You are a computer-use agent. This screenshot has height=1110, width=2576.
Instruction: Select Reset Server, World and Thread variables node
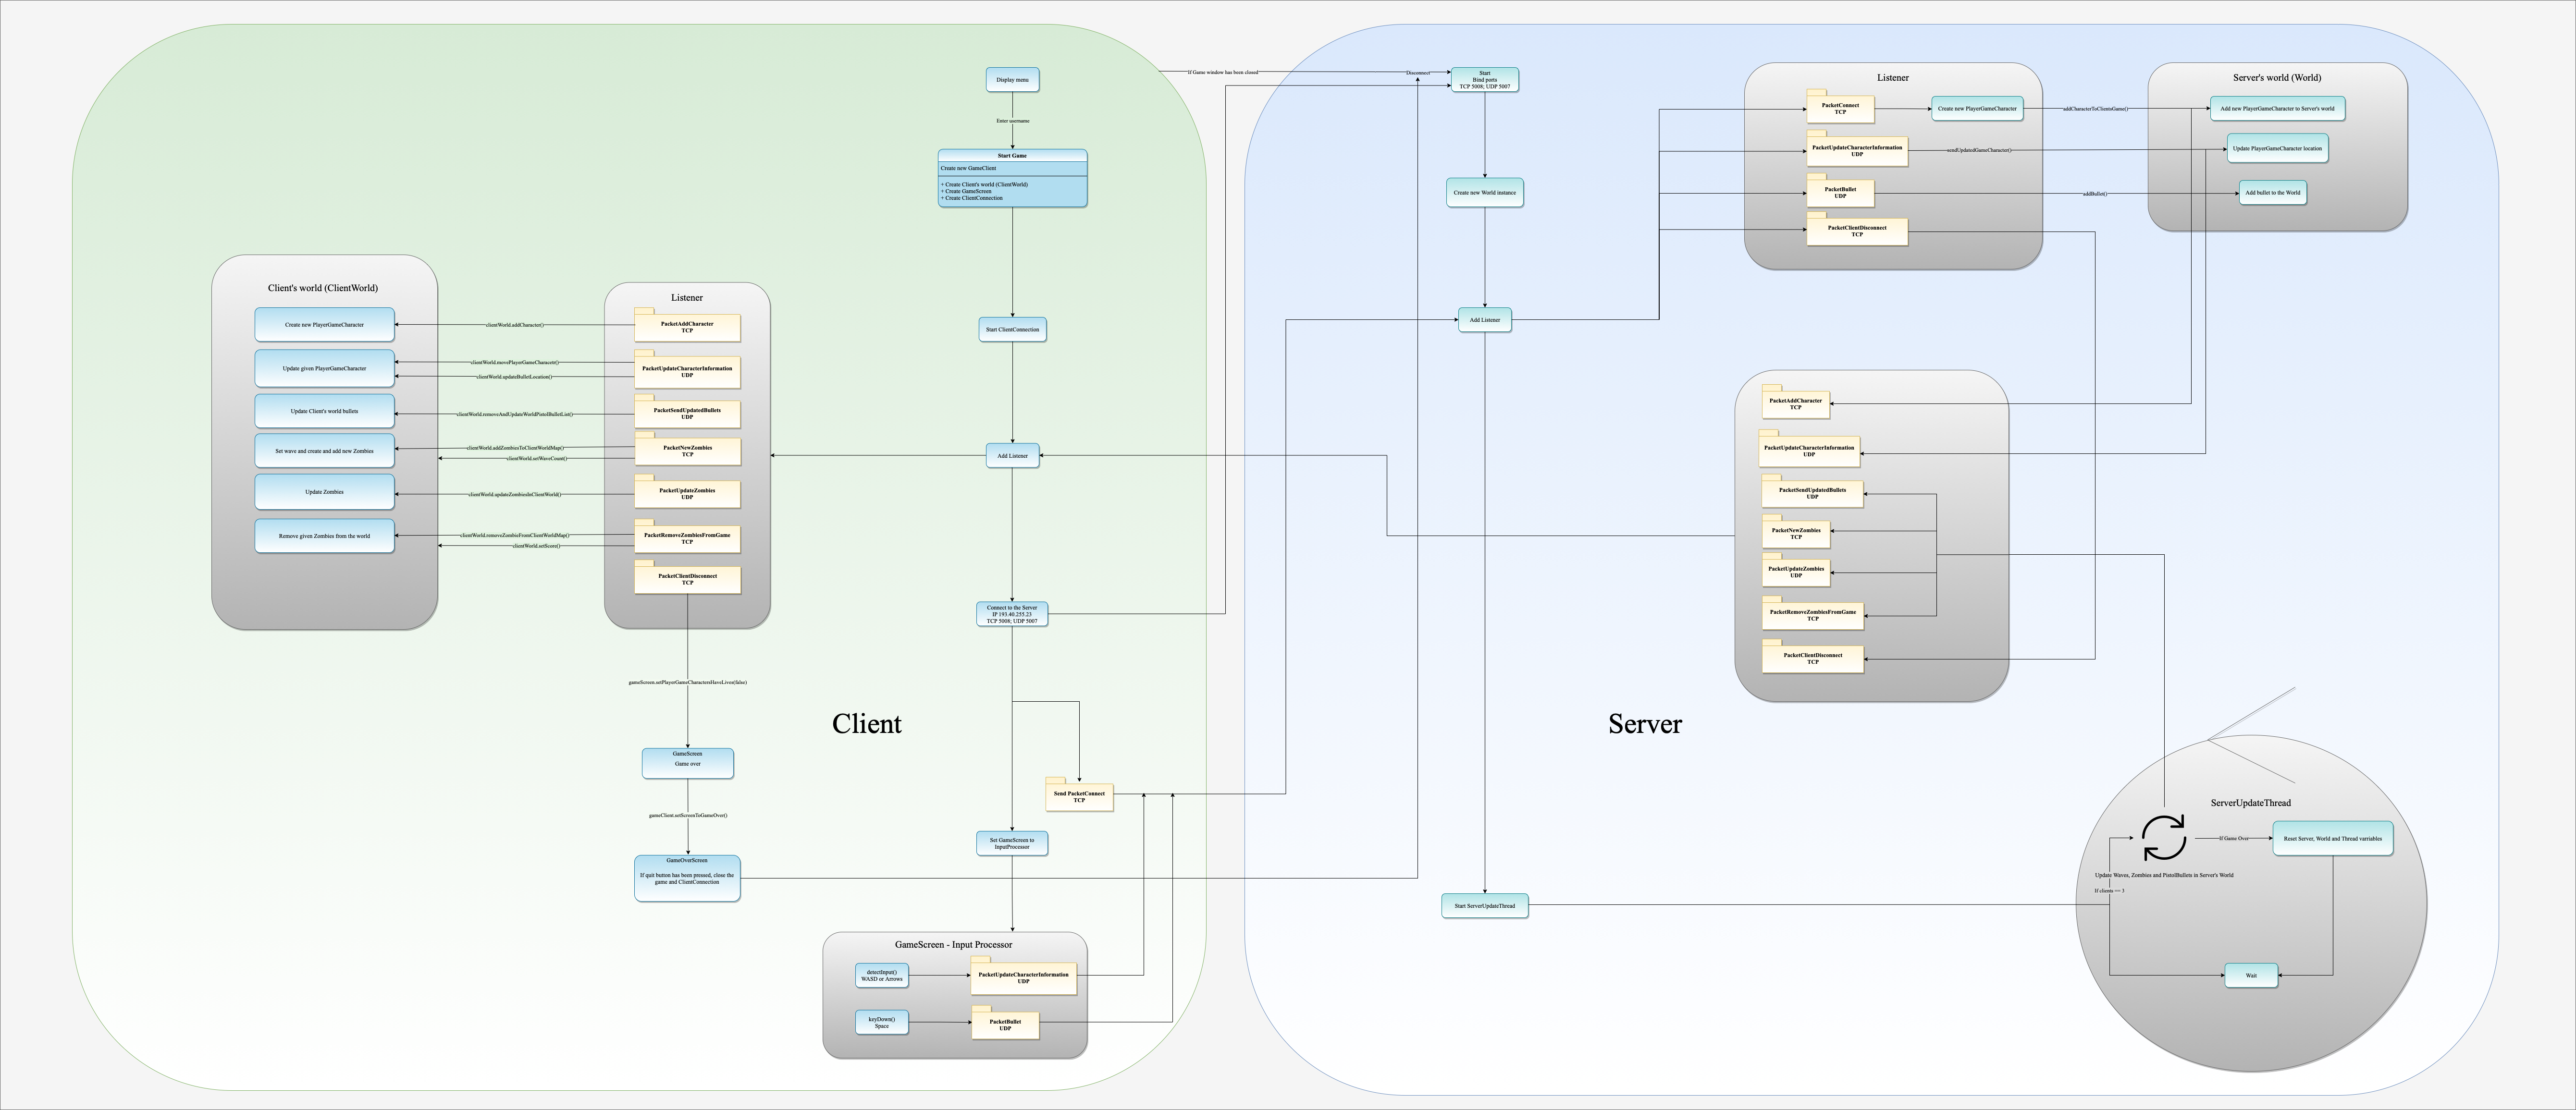2333,839
